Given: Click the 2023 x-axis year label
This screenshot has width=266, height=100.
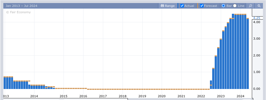Looking at the screenshot, I should click(221, 96).
